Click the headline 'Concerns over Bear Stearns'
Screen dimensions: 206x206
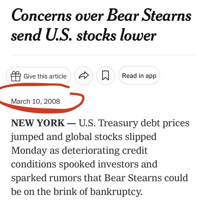pyautogui.click(x=101, y=15)
